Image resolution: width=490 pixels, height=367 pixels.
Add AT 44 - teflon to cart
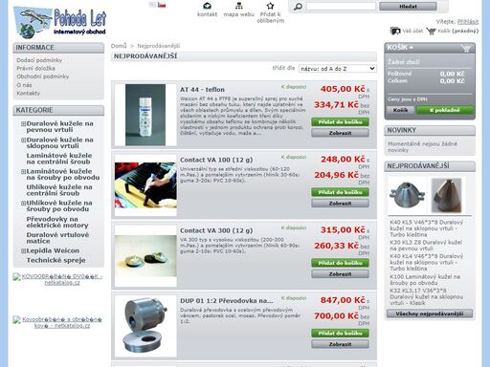340,122
